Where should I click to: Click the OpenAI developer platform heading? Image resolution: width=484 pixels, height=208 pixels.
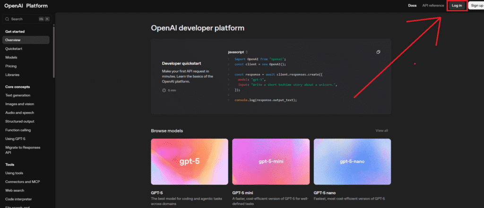[198, 28]
